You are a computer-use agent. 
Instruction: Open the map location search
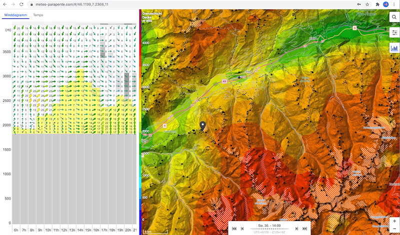[394, 17]
